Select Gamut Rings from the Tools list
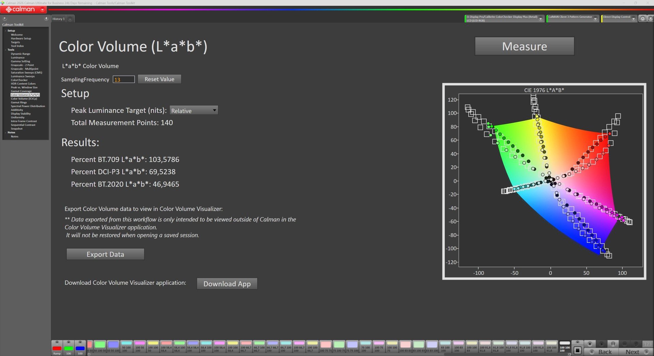 [19, 102]
